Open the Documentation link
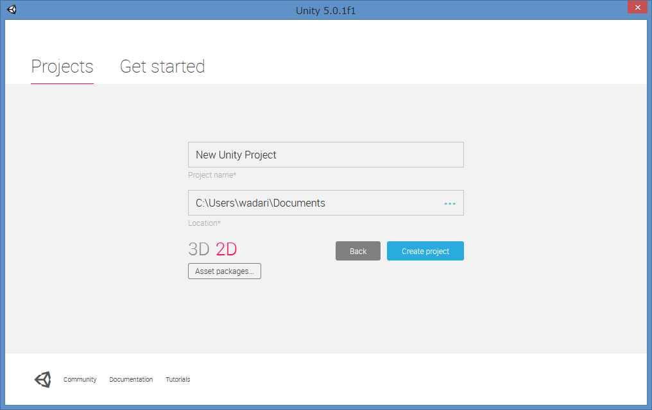Screen dimensions: 652x410 (131, 380)
